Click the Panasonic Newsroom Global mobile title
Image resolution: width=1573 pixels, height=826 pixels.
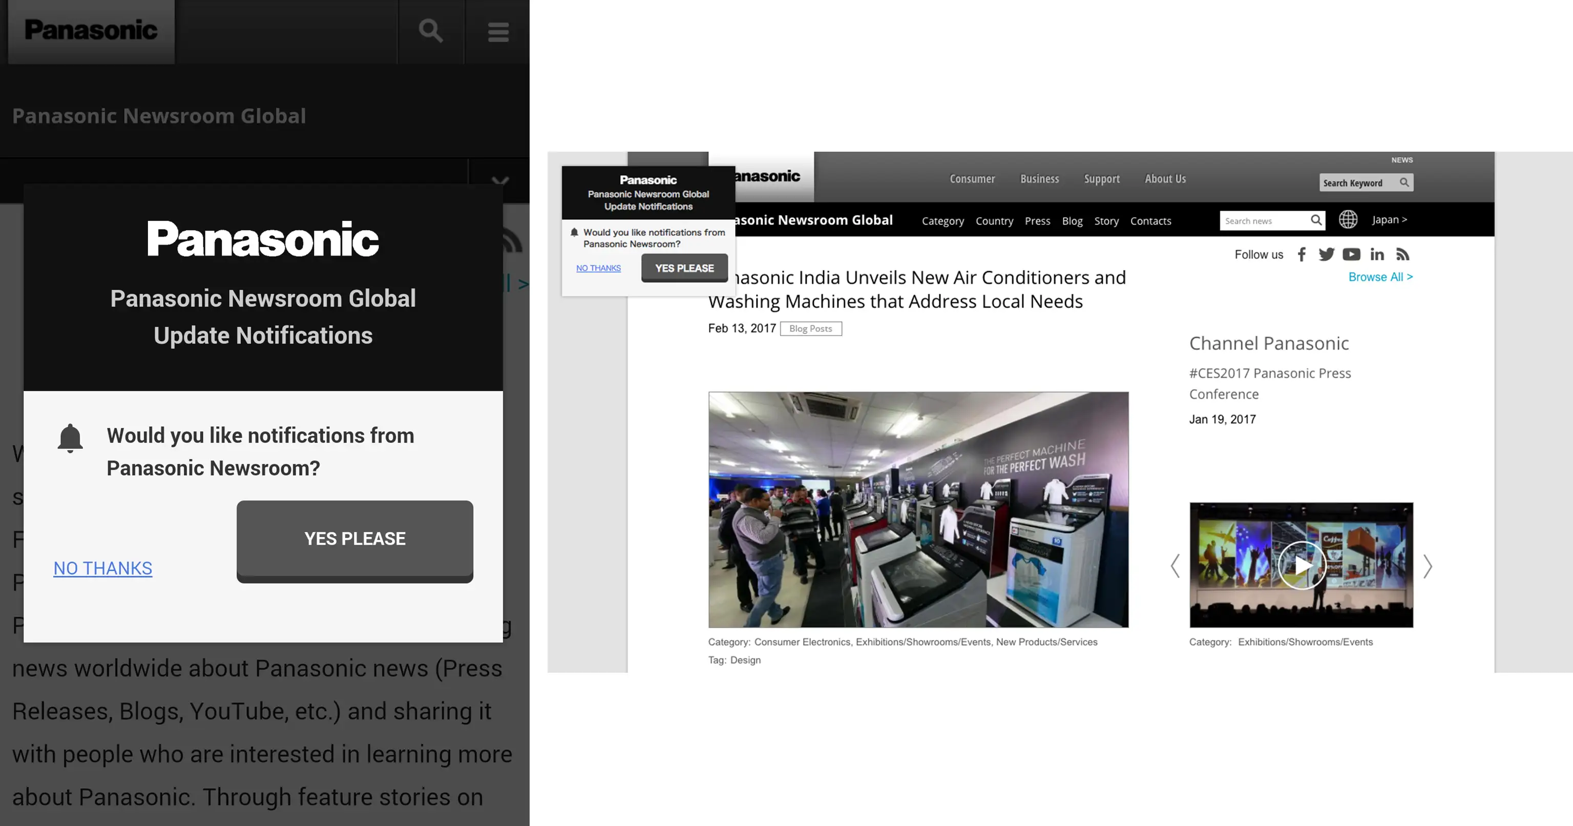pos(159,116)
